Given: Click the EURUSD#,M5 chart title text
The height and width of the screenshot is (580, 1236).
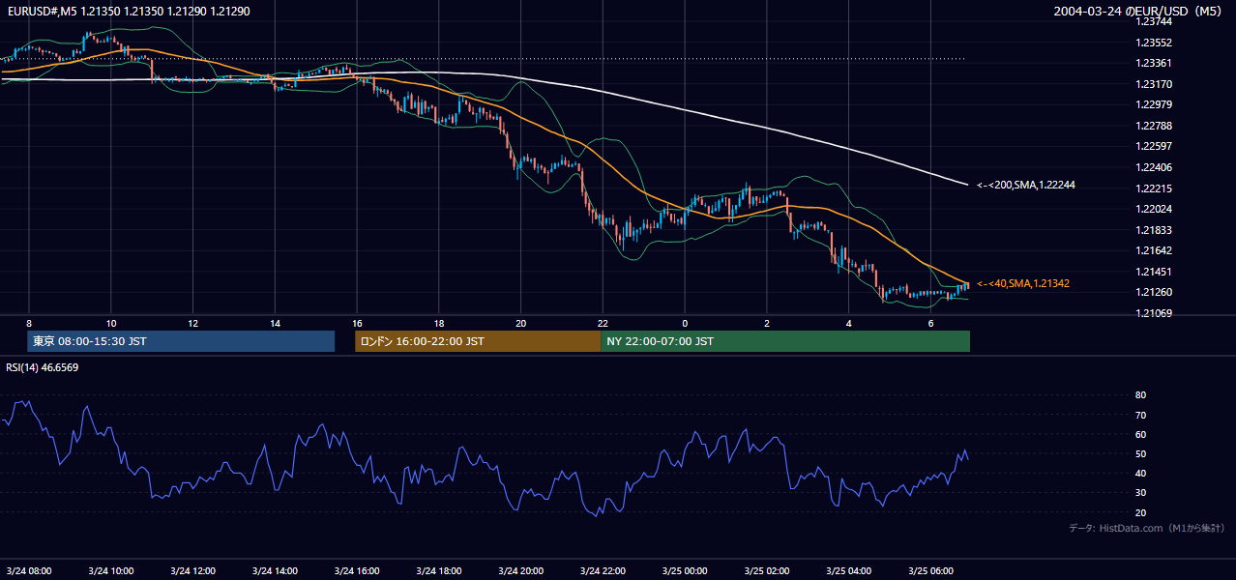Looking at the screenshot, I should coord(130,12).
